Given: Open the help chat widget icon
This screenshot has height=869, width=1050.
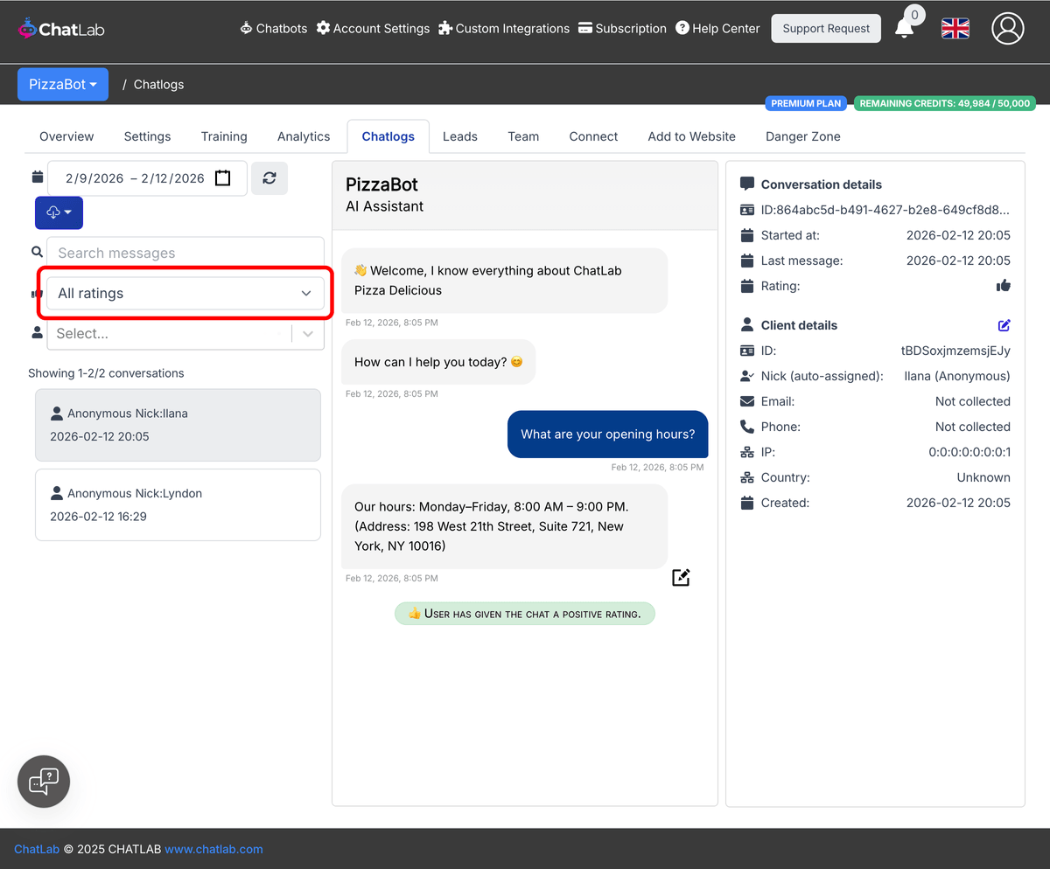Looking at the screenshot, I should 44,782.
